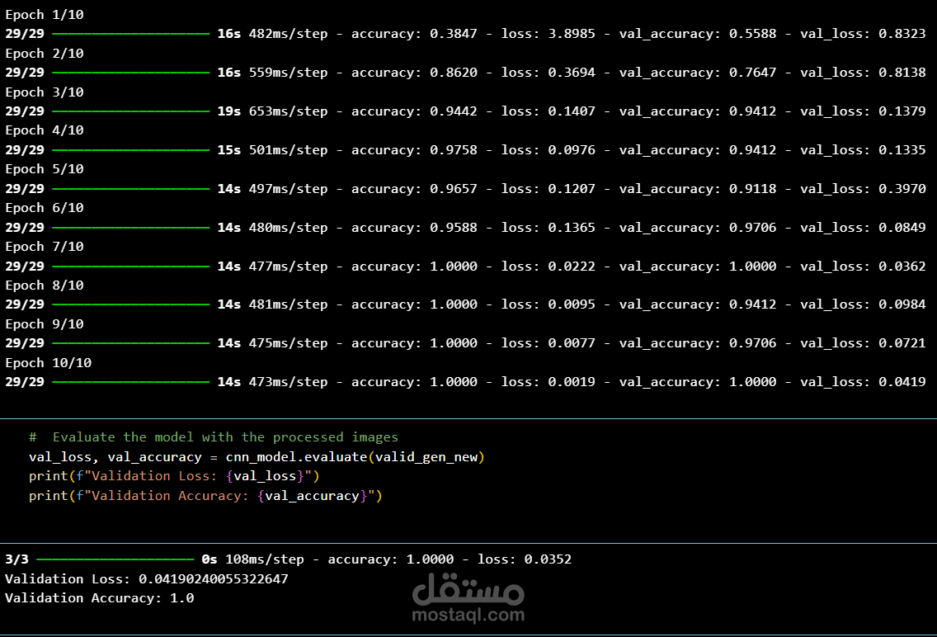This screenshot has width=937, height=637.
Task: Click the val_loss value 0.0721
Action: click(x=902, y=343)
